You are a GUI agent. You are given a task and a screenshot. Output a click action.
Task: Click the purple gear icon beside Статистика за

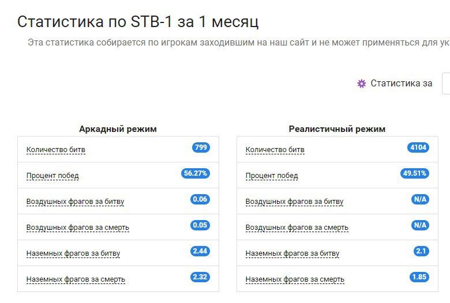tap(362, 84)
